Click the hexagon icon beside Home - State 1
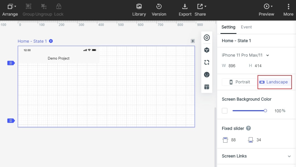296x167 pixels. tap(51, 41)
